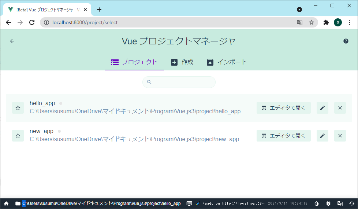358x209 pixels.
Task: Bookmark this page with the star
Action: click(312, 22)
